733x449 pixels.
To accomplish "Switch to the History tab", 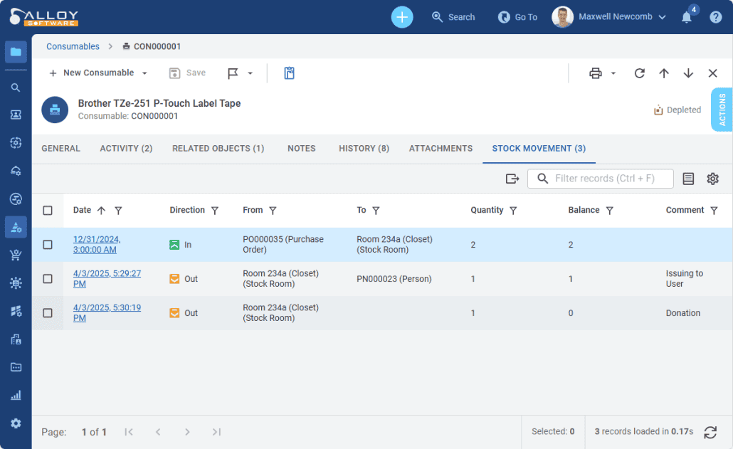I will 364,149.
